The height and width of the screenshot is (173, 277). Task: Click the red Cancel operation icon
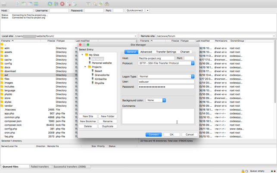point(62,4)
